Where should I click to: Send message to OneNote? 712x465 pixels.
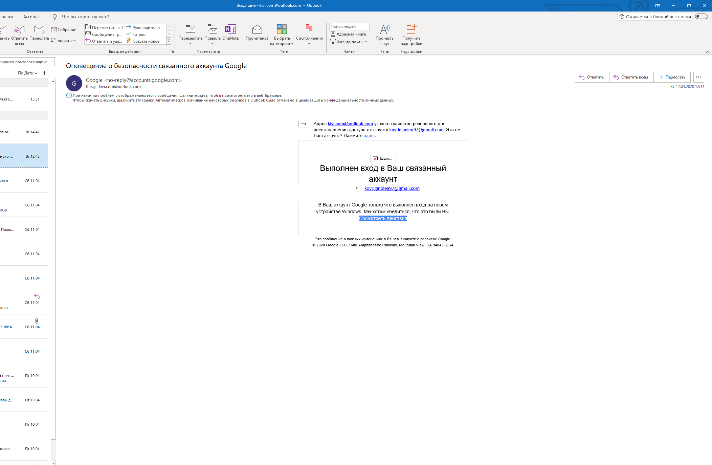click(x=230, y=32)
